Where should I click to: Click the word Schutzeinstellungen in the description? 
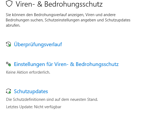62,20
